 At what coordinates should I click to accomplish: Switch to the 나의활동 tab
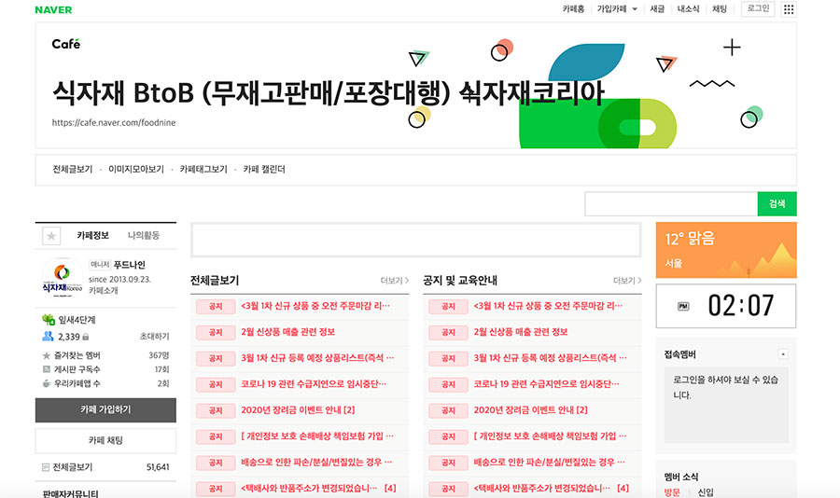144,236
